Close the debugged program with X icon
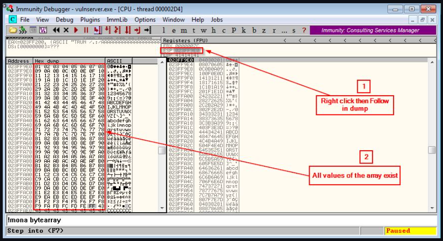The image size is (443, 241). pyautogui.click(x=66, y=30)
